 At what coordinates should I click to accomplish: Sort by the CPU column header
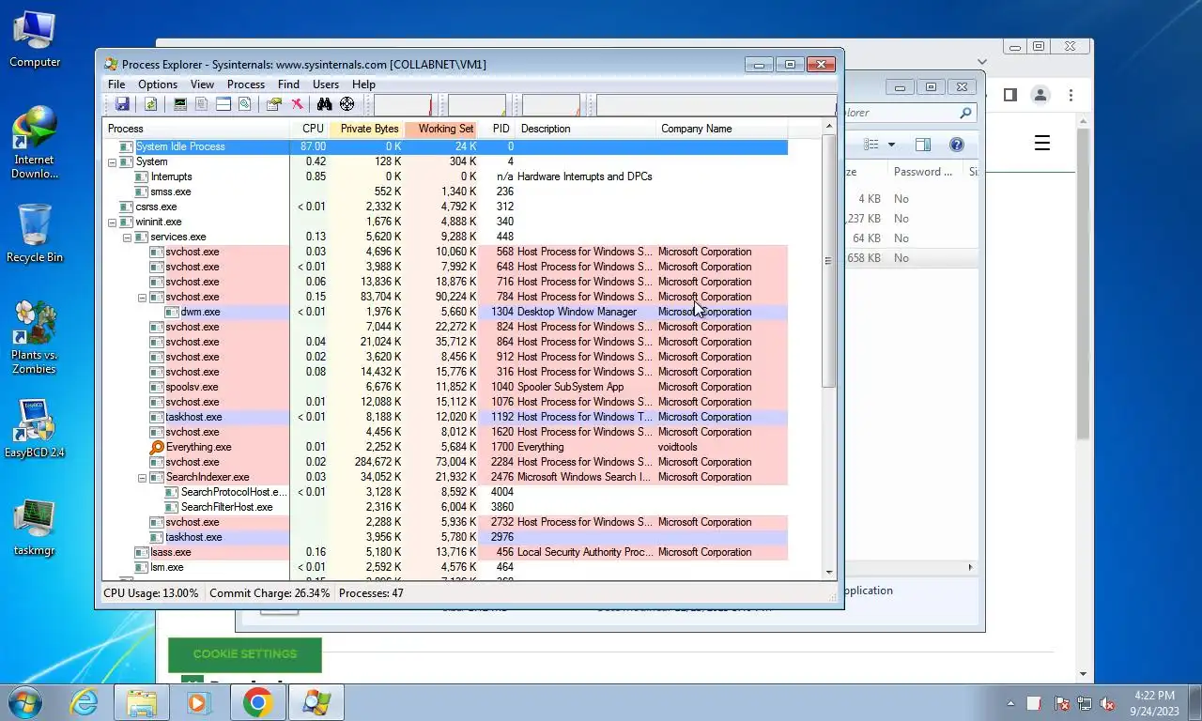click(310, 129)
